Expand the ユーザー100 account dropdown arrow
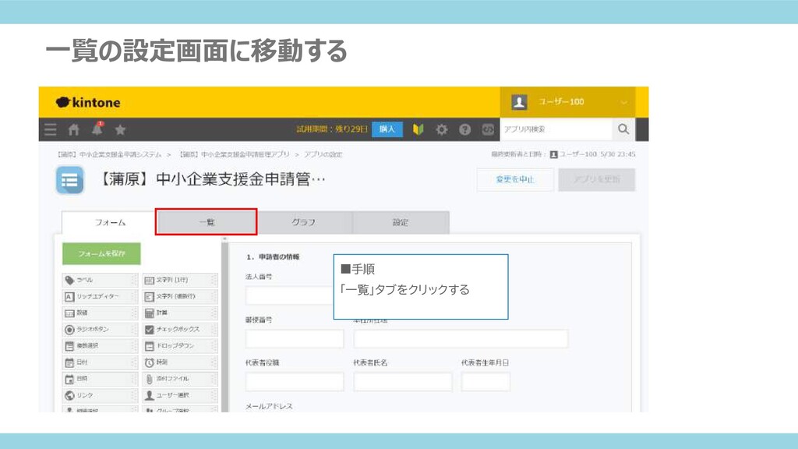 point(624,102)
